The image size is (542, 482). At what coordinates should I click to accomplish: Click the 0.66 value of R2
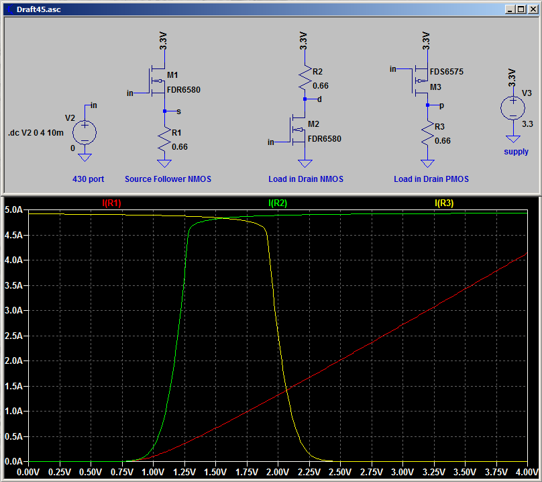[x=321, y=86]
